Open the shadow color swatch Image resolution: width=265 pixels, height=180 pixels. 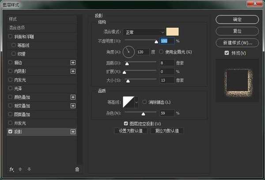click(172, 32)
